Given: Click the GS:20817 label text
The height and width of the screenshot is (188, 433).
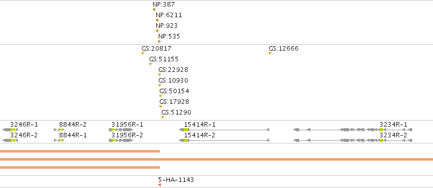Looking at the screenshot, I should pos(156,49).
